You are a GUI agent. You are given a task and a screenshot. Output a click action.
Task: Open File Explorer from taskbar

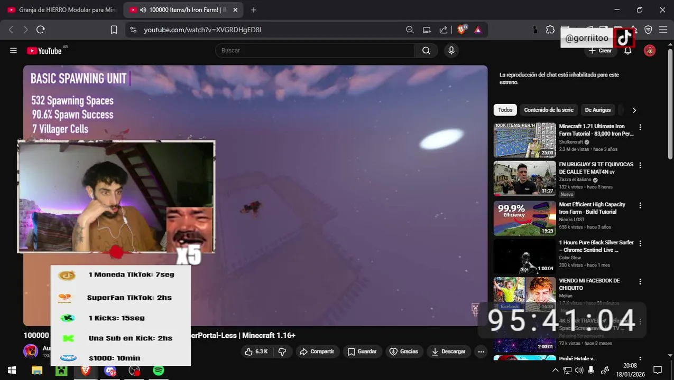(37, 370)
